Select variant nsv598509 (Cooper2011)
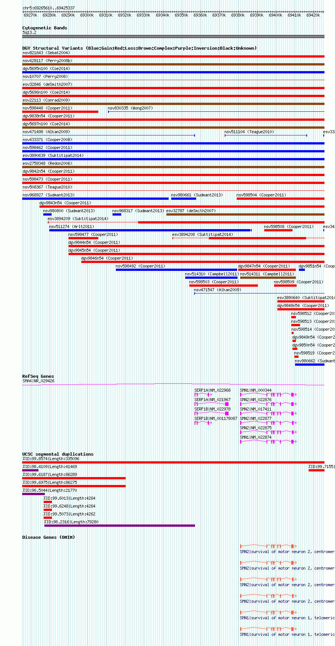This screenshot has height=646, width=335. point(285,285)
